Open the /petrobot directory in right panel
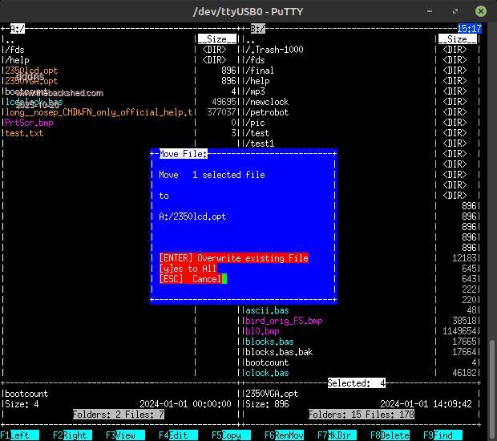 [x=268, y=112]
